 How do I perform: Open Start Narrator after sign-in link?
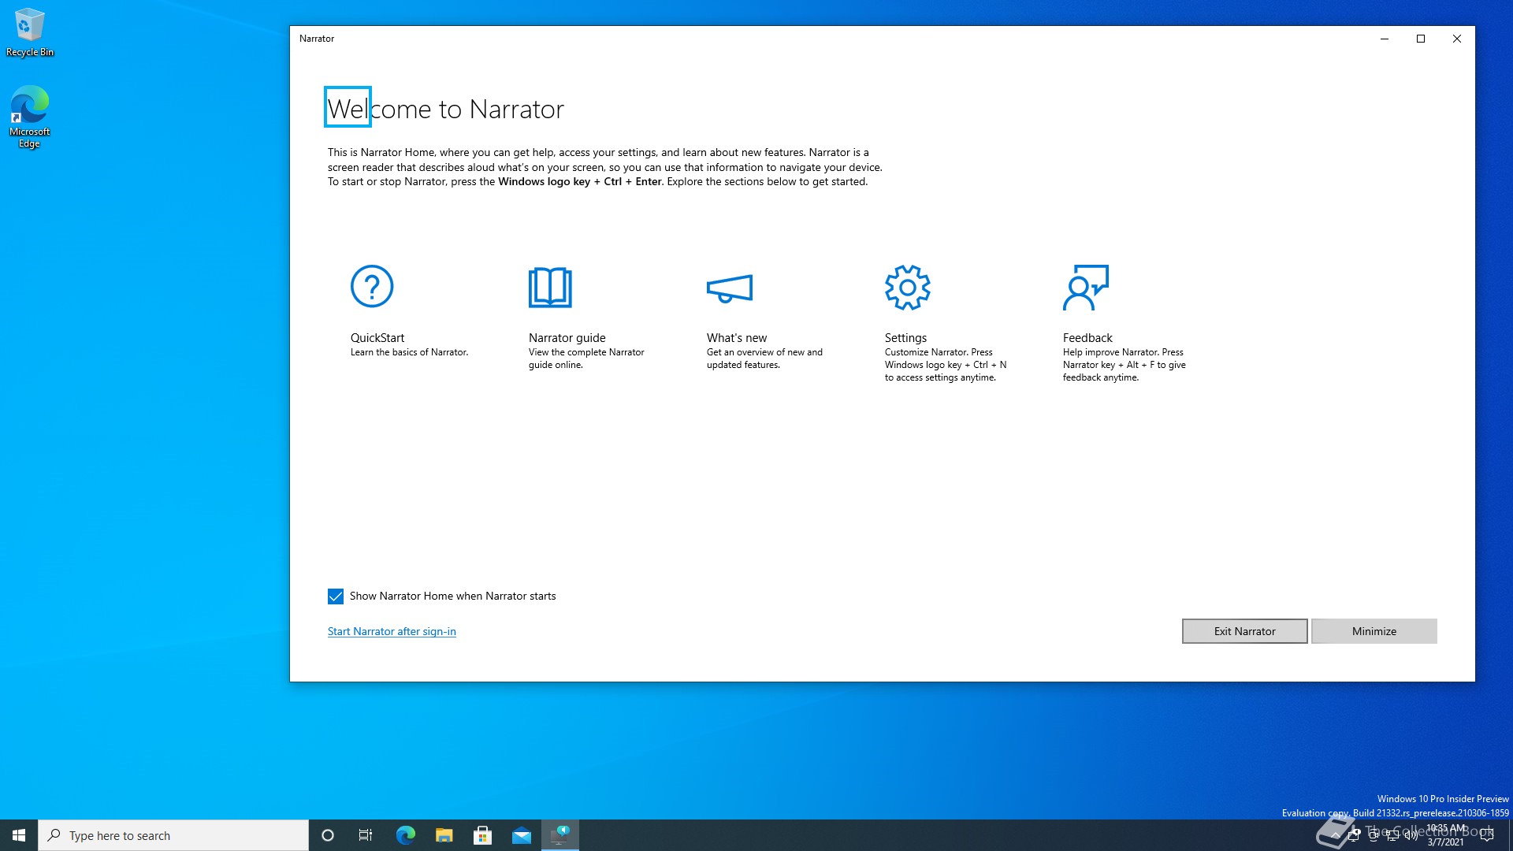click(x=392, y=631)
